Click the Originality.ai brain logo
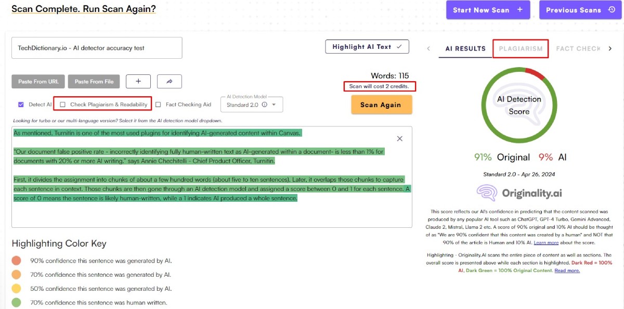The width and height of the screenshot is (624, 309). (x=487, y=193)
